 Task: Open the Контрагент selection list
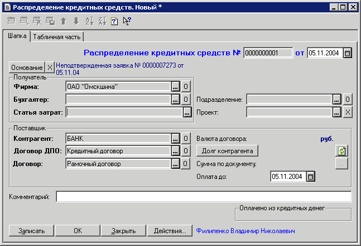pos(175,138)
